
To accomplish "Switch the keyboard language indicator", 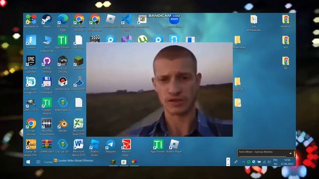I will tap(276, 162).
